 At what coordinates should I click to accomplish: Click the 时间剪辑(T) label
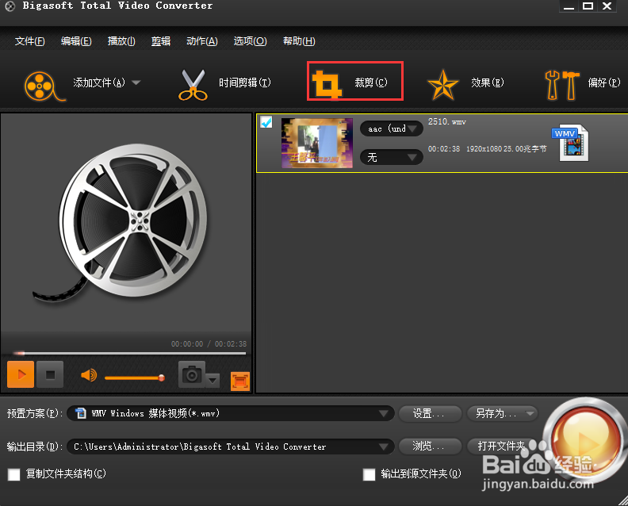tap(245, 82)
